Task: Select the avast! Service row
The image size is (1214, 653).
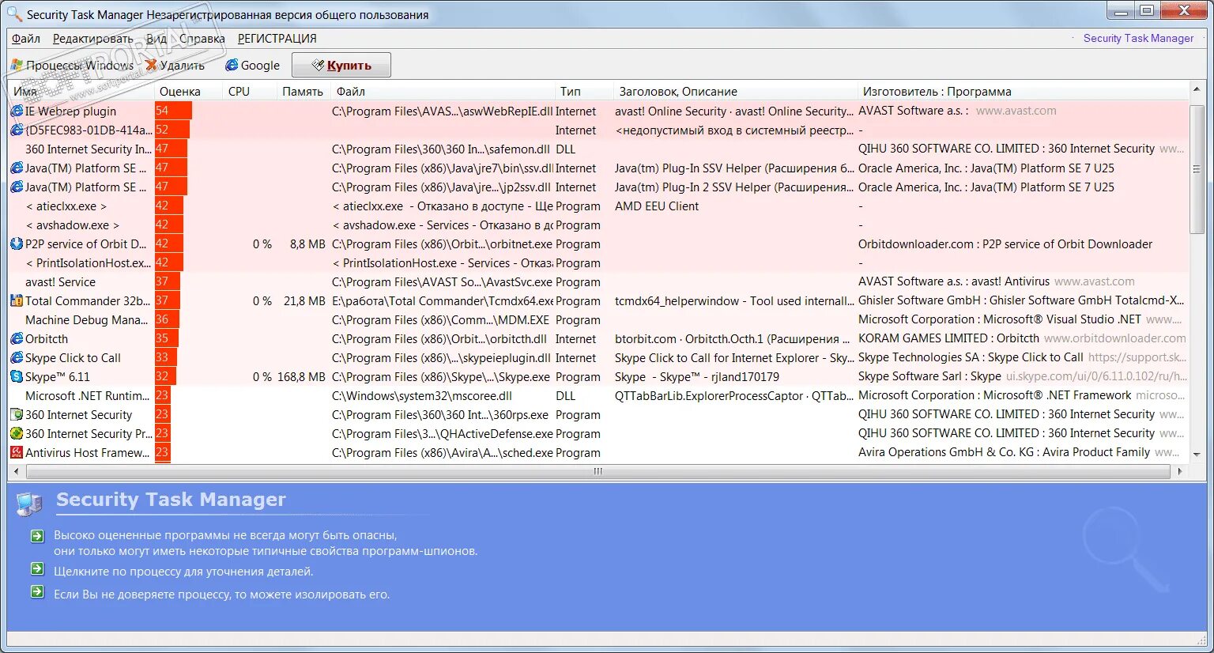Action: click(599, 282)
